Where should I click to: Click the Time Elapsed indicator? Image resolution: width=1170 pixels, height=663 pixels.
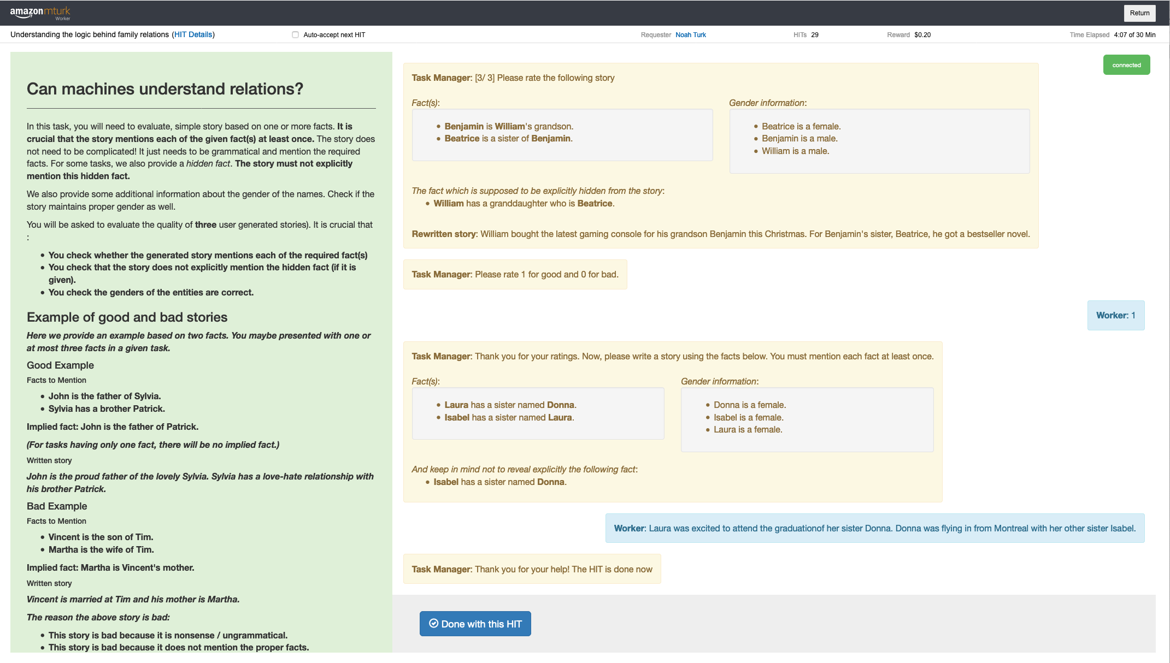tap(1112, 35)
